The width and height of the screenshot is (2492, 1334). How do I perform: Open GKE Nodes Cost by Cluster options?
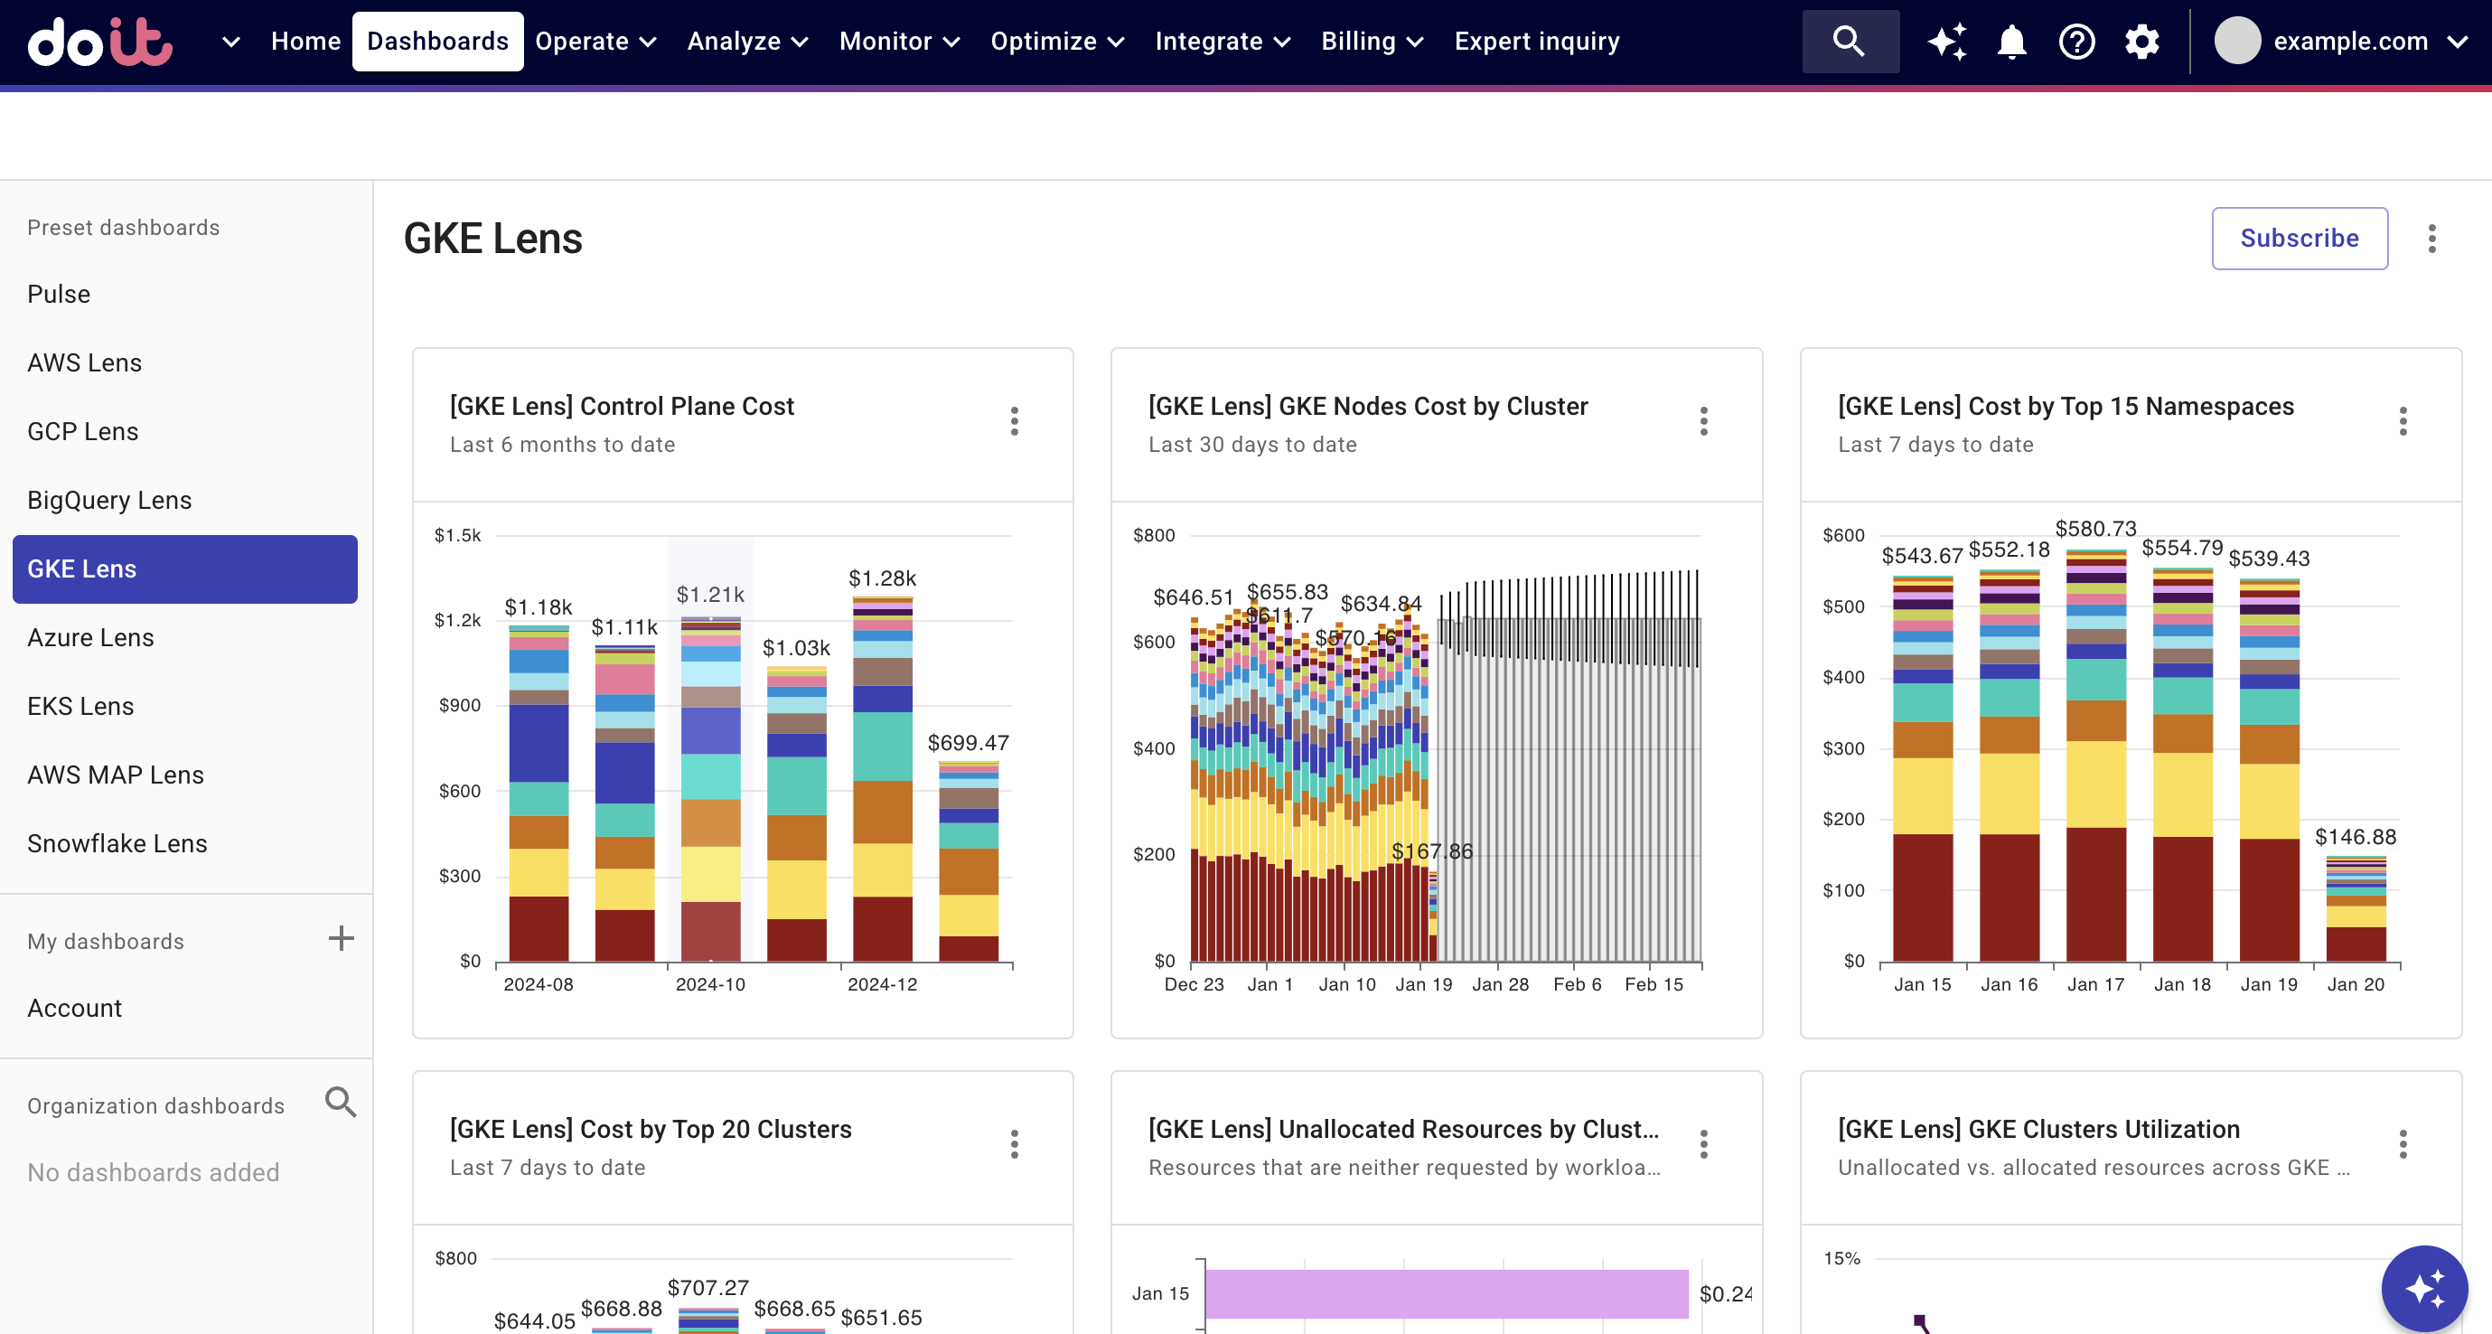1702,421
